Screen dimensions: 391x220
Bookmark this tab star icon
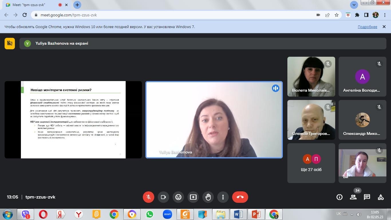tap(337, 15)
